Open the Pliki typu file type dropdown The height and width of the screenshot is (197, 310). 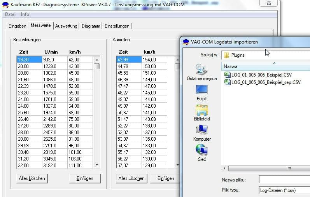[x=284, y=190]
